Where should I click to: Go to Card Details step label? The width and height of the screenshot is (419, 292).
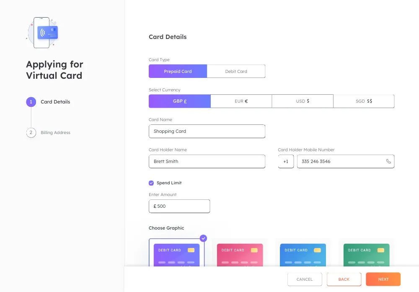pyautogui.click(x=55, y=102)
